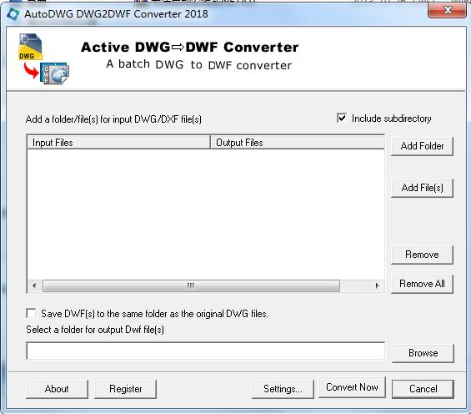Click the DWG file logo icon
Screen dimensions: 471x414
pyautogui.click(x=31, y=47)
